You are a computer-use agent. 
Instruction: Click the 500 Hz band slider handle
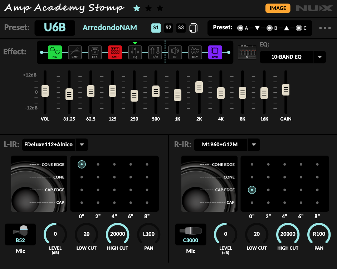point(156,92)
